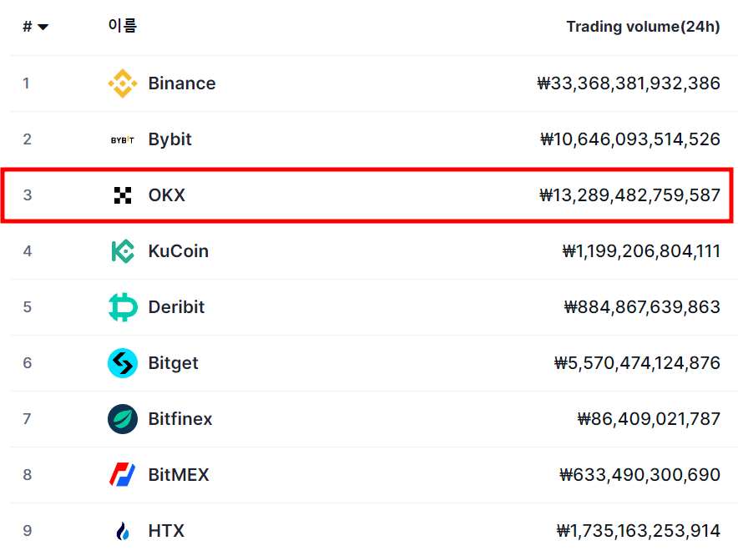Click the Bybit logo icon
The width and height of the screenshot is (738, 556).
(x=123, y=139)
